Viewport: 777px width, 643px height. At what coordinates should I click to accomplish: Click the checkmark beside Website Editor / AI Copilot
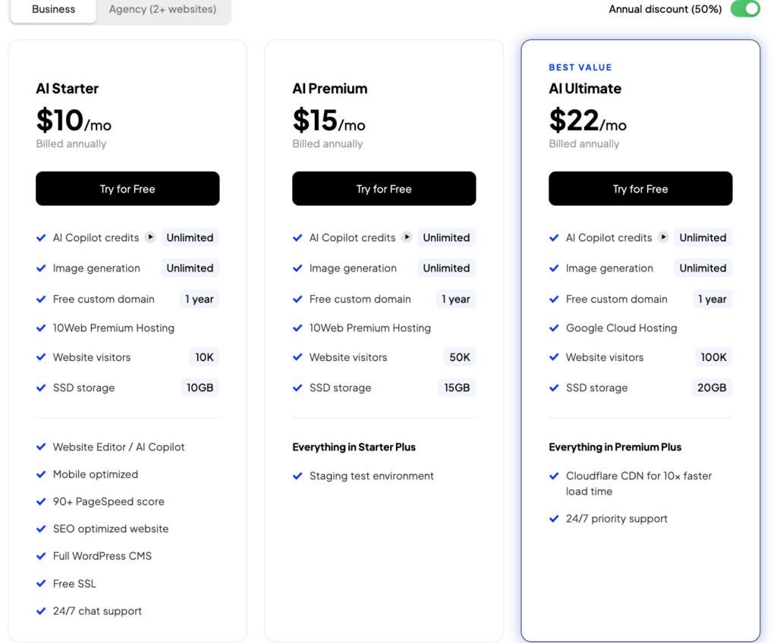[x=42, y=447]
